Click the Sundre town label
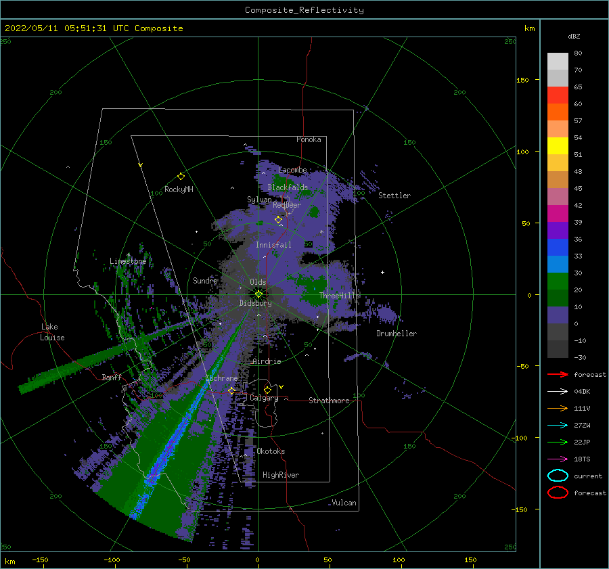Image resolution: width=609 pixels, height=569 pixels. point(205,280)
